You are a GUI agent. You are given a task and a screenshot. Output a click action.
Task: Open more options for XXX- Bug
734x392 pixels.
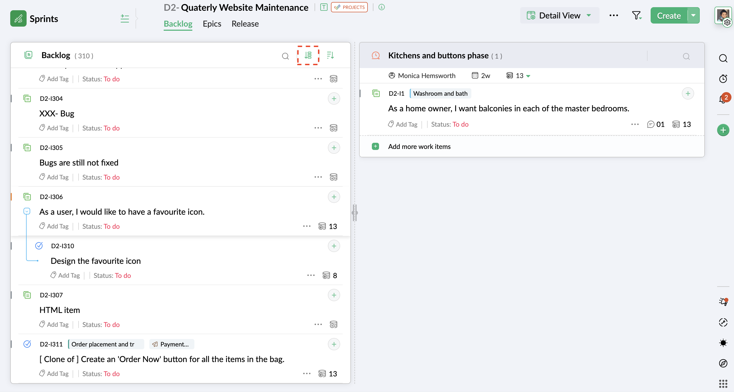tap(318, 128)
